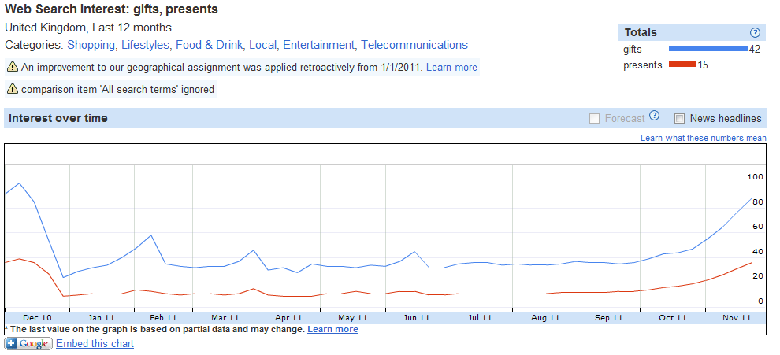Click the Mar 11 label on timeline
The width and height of the screenshot is (780, 355).
[225, 318]
